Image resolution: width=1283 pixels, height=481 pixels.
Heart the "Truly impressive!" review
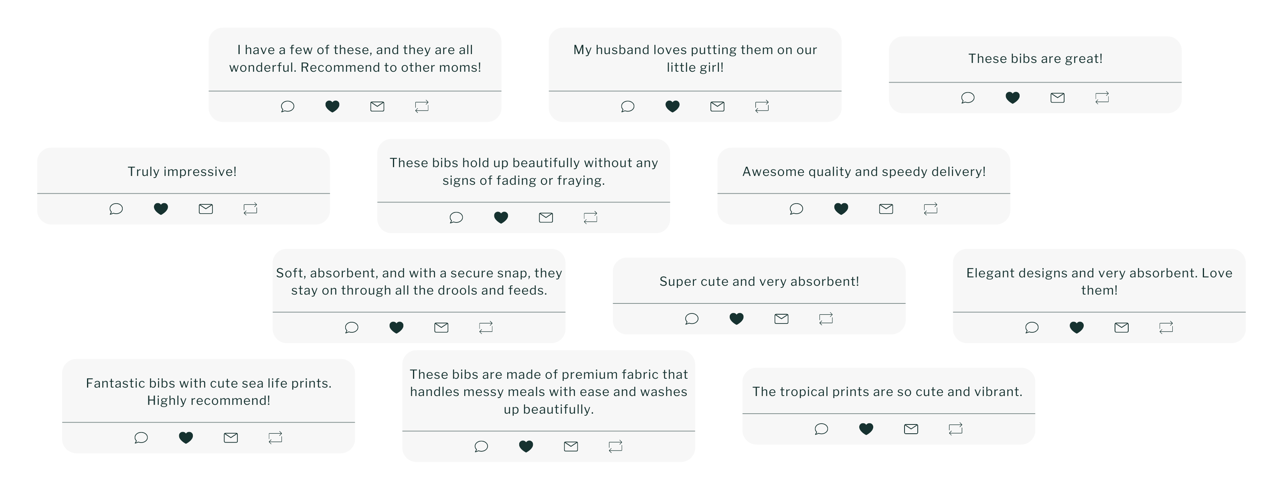[x=161, y=208]
